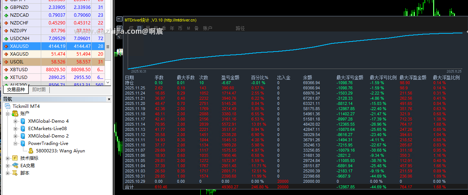Click the down arrow icon beside NZDJPY
468x195 pixels.
coord(6,31)
